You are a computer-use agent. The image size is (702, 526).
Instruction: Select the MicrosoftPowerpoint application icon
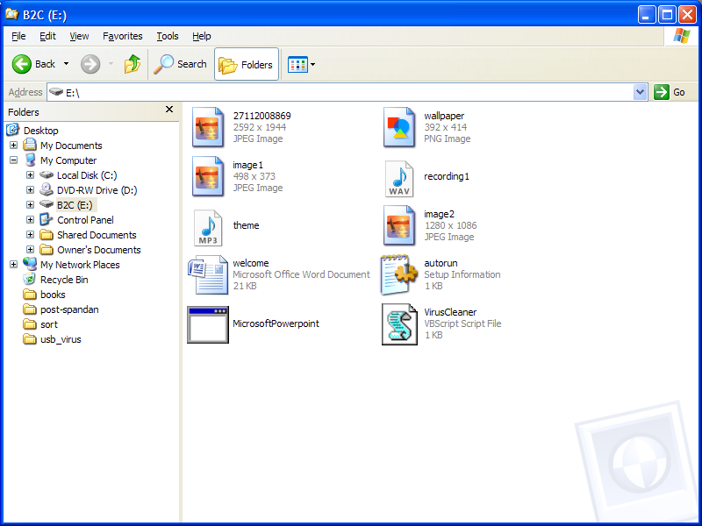pyautogui.click(x=208, y=324)
